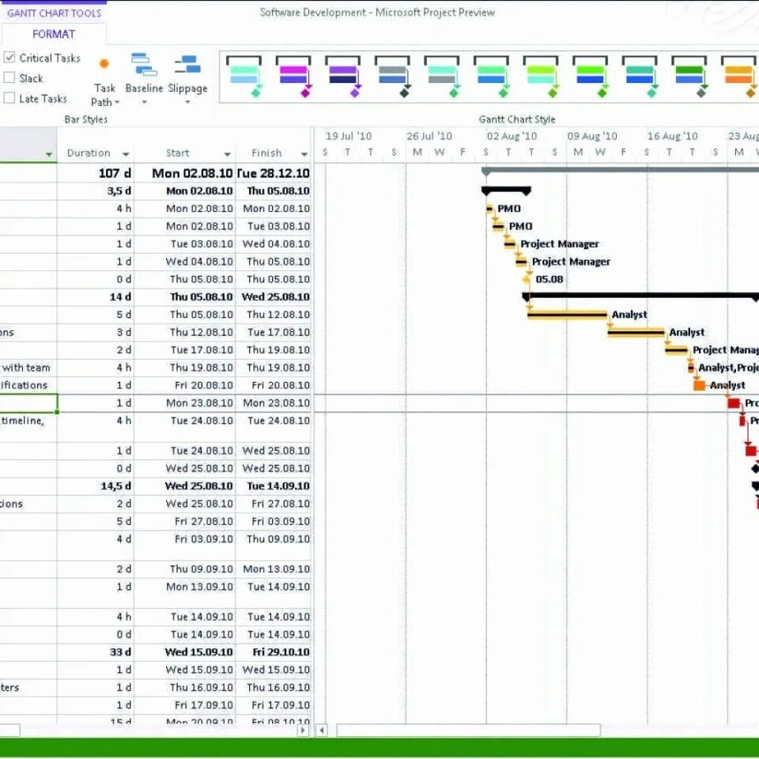Open the Slippage bar style menu
This screenshot has width=759, height=759.
(187, 79)
